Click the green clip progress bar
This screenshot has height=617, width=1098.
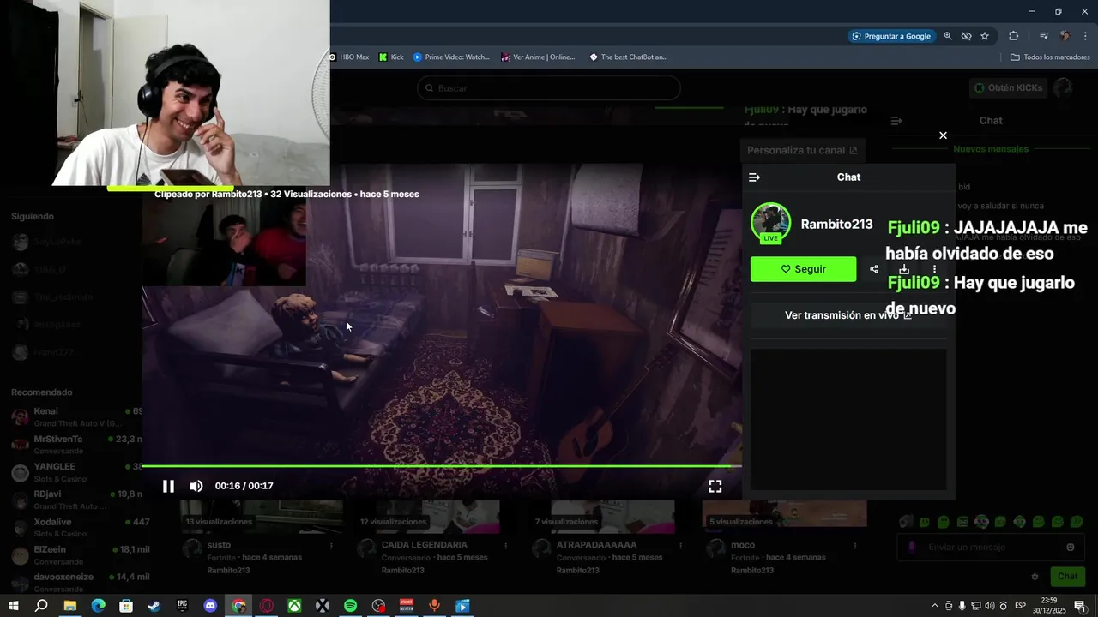(442, 466)
